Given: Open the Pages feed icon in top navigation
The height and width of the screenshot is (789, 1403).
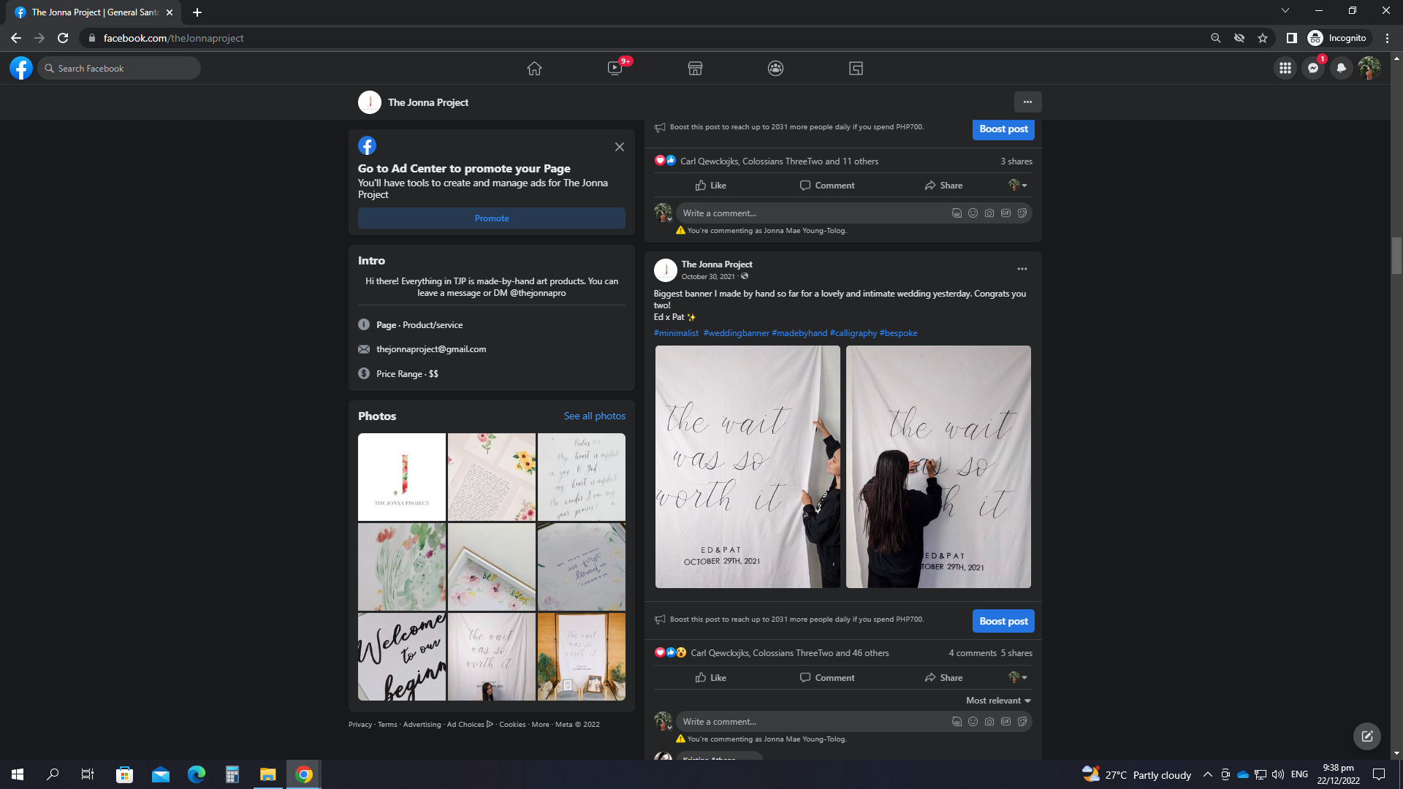Looking at the screenshot, I should 856,68.
